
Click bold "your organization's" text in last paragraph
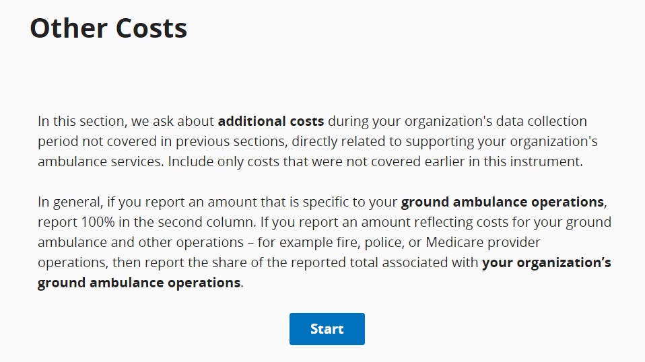click(x=546, y=263)
